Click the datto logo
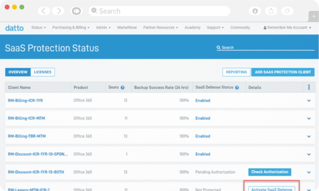The width and height of the screenshot is (319, 191). pyautogui.click(x=14, y=28)
